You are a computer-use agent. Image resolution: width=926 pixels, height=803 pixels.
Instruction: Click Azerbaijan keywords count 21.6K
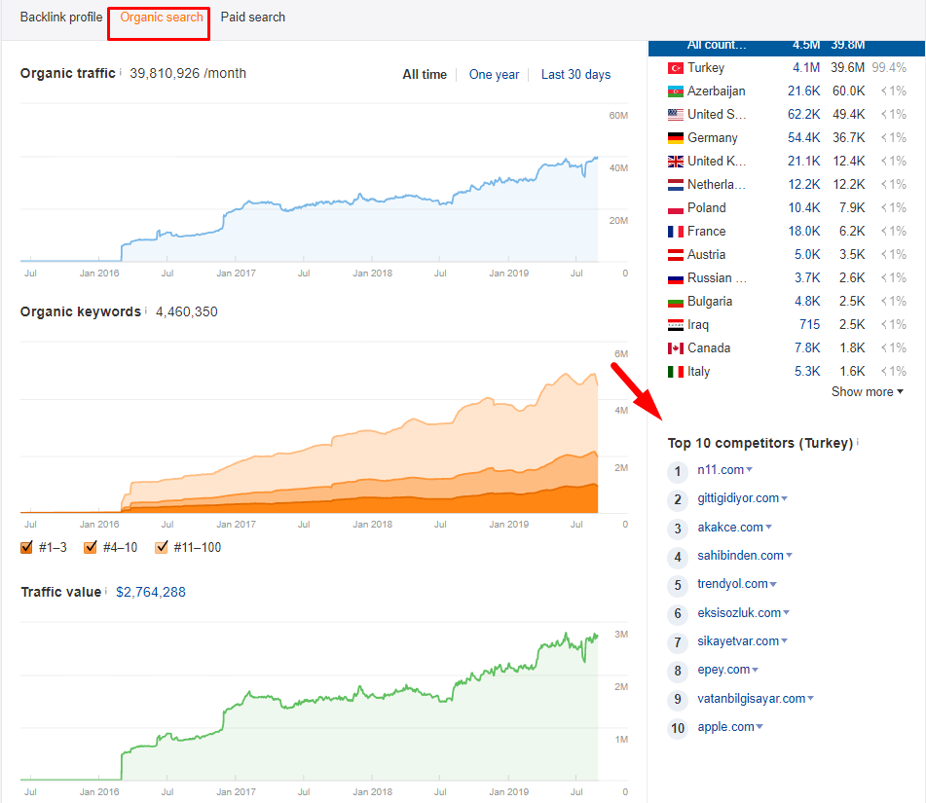(x=803, y=91)
